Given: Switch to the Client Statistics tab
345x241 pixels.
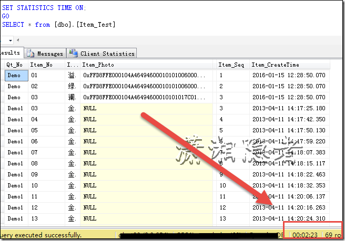Looking at the screenshot, I should tap(107, 54).
